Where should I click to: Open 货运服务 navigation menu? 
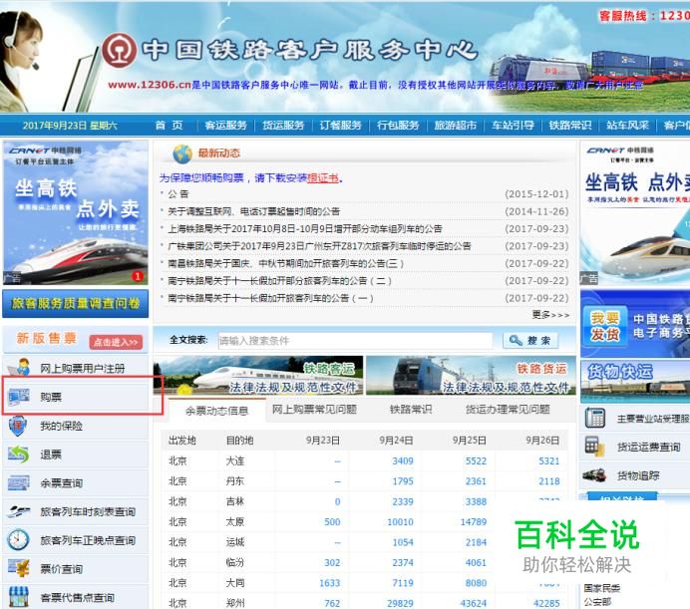pos(283,126)
